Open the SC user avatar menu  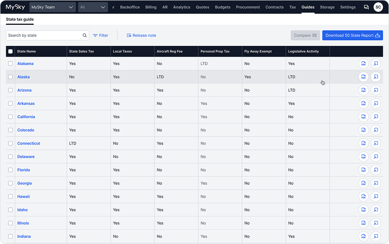pyautogui.click(x=378, y=7)
